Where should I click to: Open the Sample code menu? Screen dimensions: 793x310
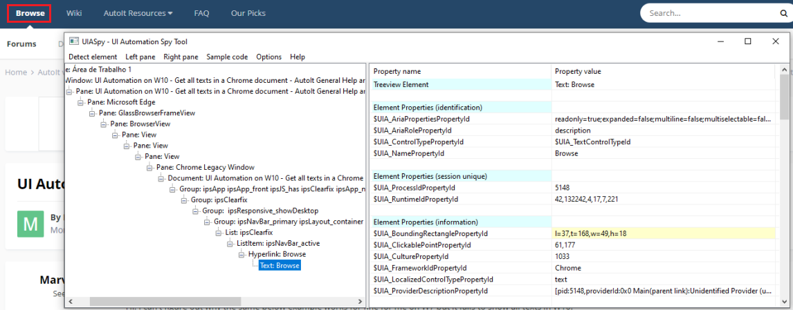227,57
